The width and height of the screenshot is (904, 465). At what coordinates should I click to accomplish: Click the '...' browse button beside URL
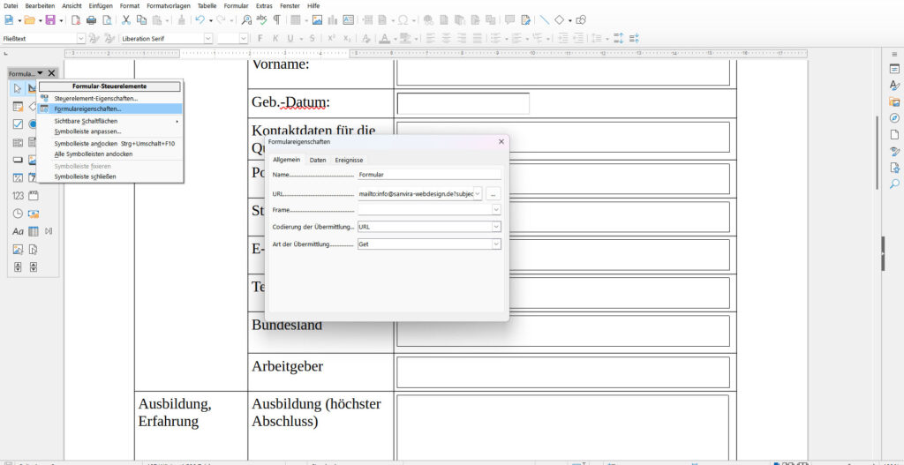click(493, 193)
